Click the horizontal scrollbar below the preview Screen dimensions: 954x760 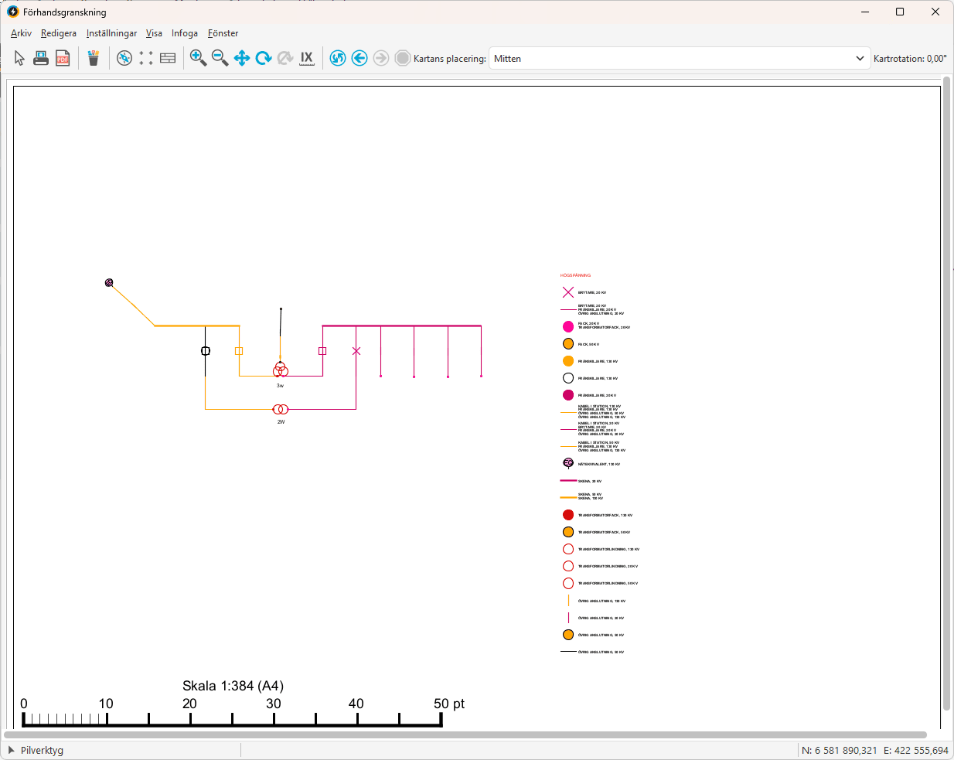coord(464,734)
